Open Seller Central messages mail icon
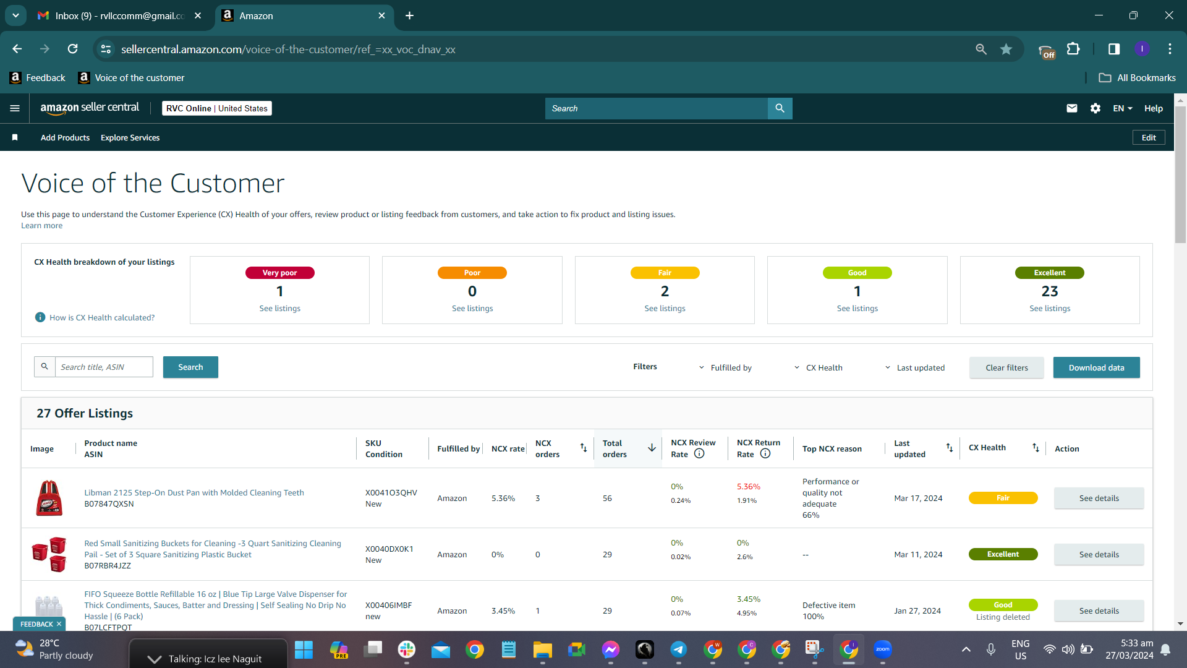Screen dimensions: 1187x668 (x=1072, y=108)
